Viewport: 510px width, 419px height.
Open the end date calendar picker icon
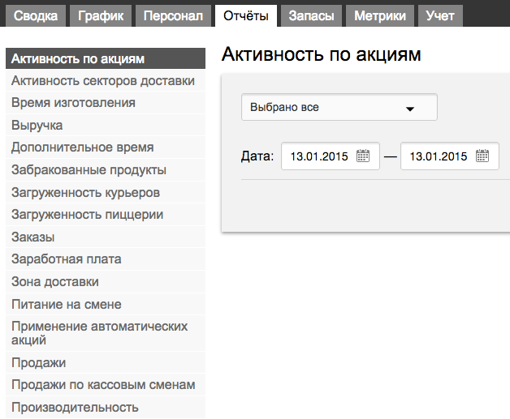coord(482,156)
